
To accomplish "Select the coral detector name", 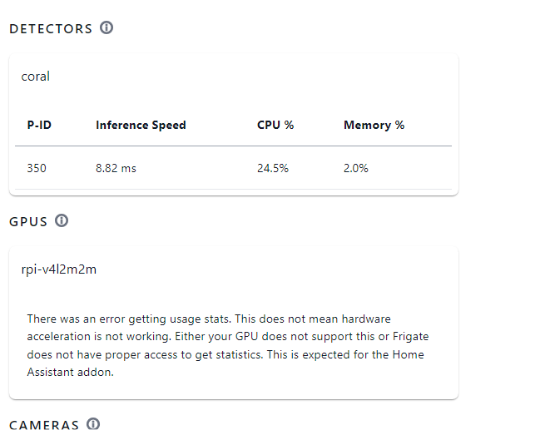I will (36, 76).
